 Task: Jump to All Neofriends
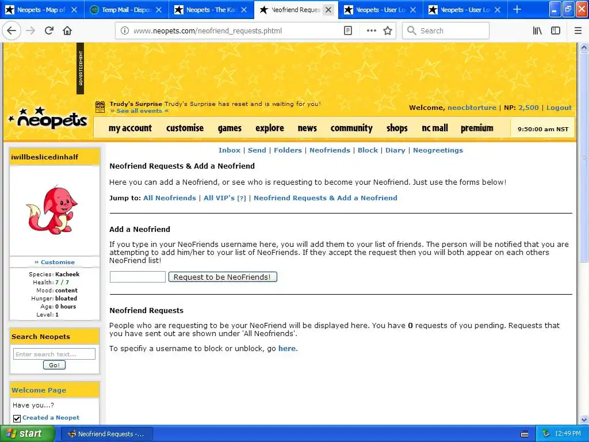[170, 198]
